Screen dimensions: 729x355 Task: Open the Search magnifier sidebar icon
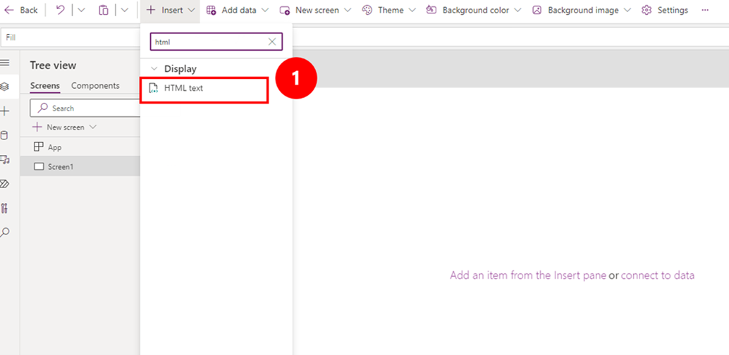click(x=5, y=232)
